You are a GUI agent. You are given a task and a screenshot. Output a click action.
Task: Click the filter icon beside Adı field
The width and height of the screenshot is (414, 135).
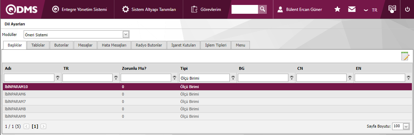coord(58,78)
